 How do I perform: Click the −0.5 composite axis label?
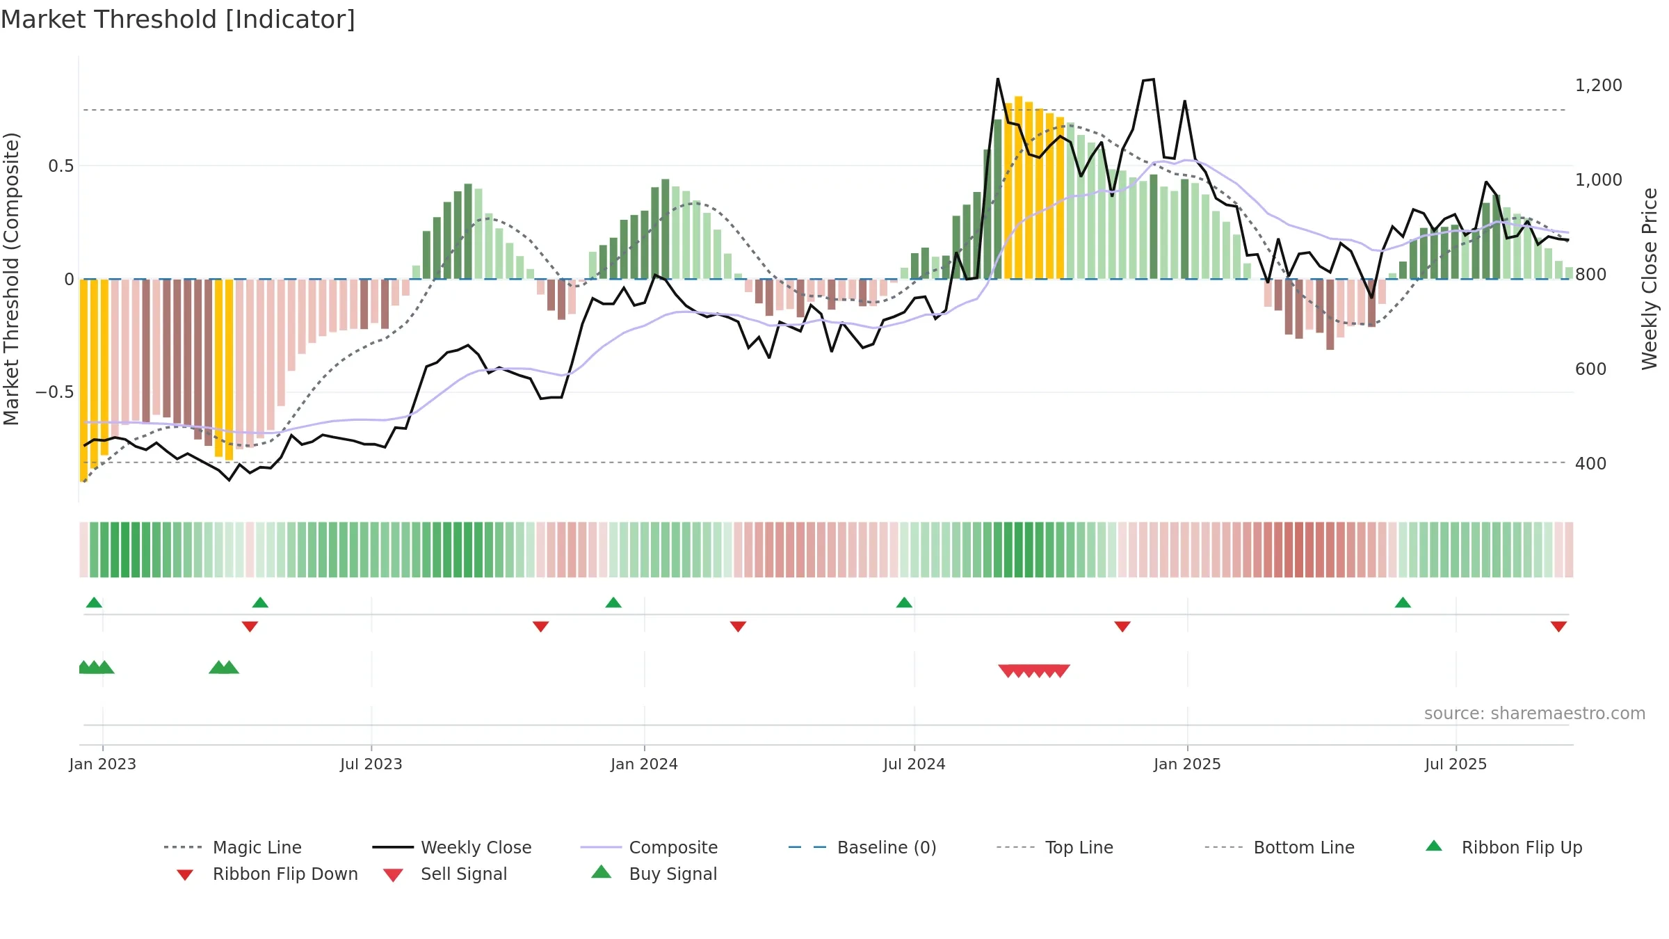[55, 392]
